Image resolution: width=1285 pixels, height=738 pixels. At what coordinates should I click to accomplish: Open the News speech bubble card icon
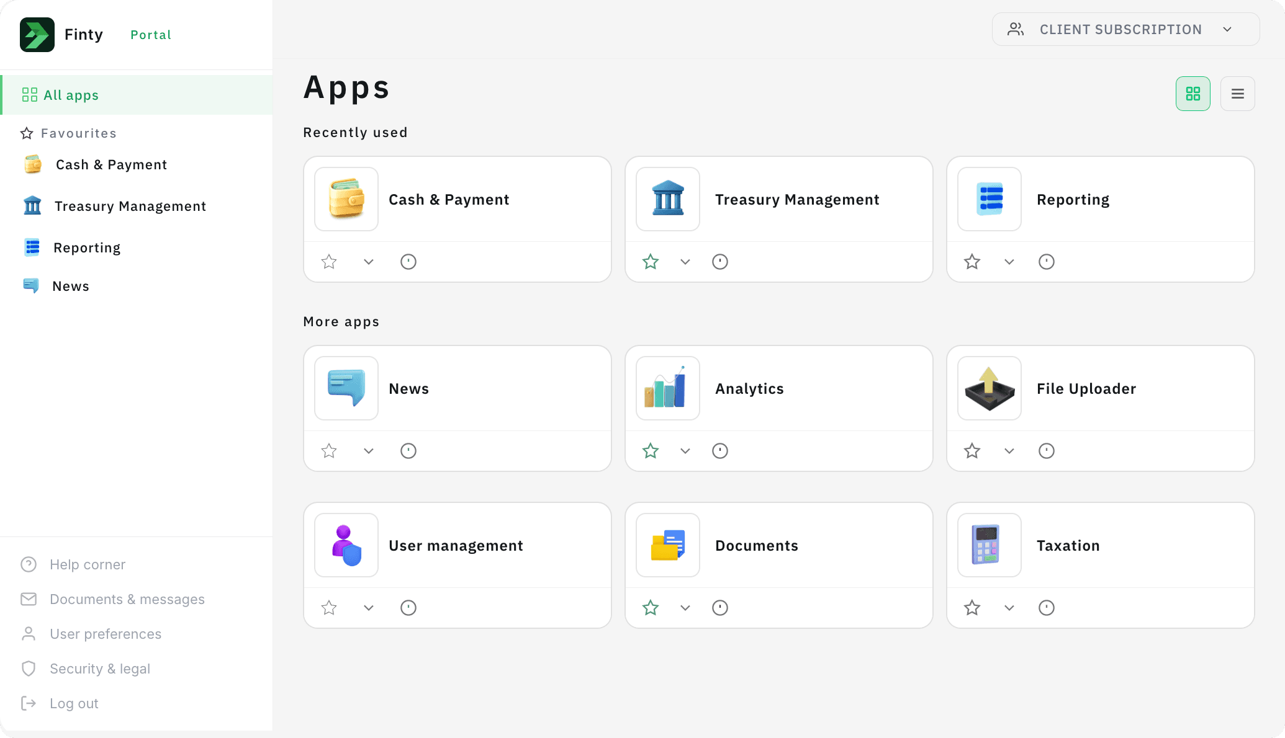click(346, 388)
